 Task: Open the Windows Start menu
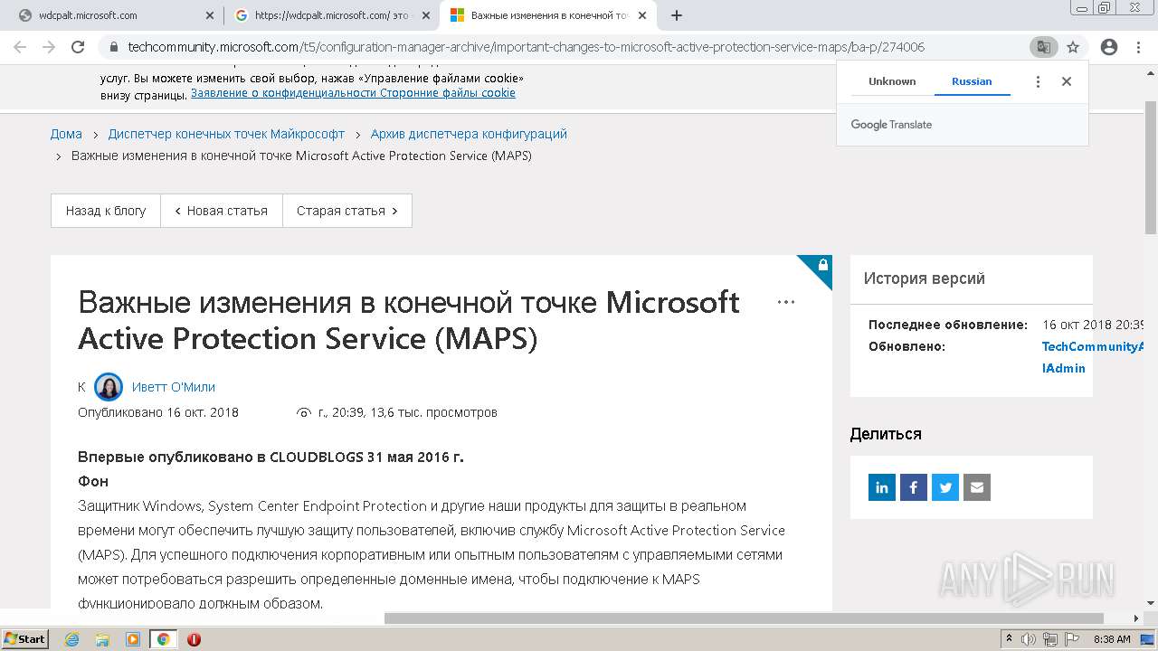coord(24,639)
